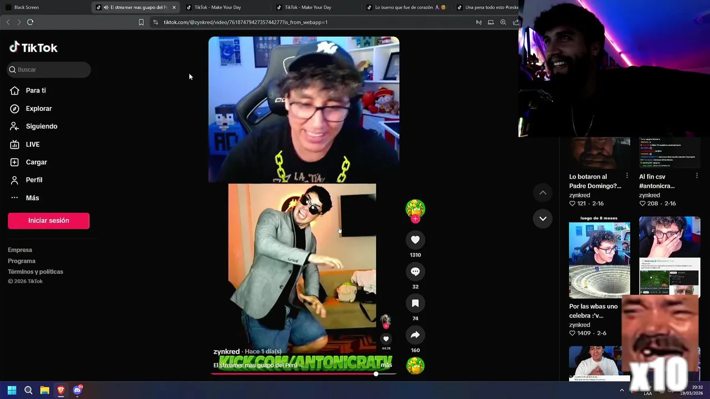The width and height of the screenshot is (710, 399).
Task: Share video with arrow icon
Action: 415,335
